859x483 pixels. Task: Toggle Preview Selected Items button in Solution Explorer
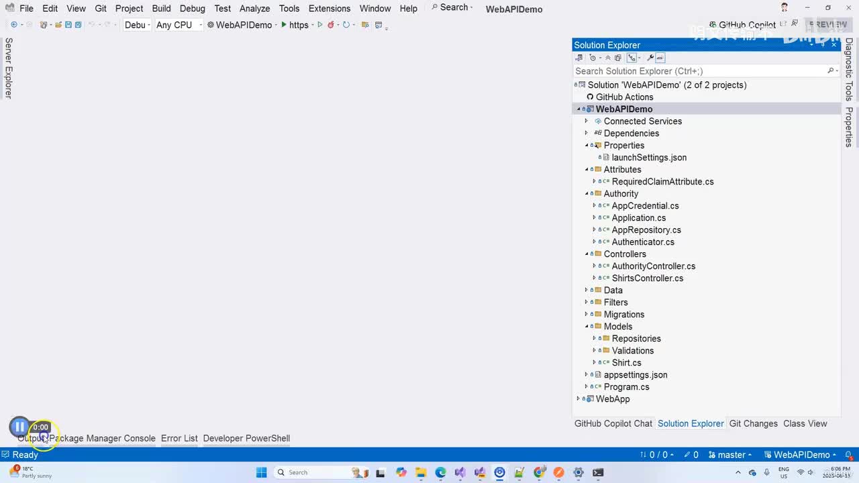tap(660, 58)
